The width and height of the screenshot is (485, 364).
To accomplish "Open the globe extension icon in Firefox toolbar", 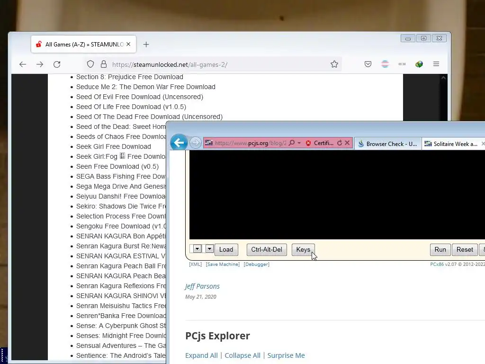I will tap(419, 64).
